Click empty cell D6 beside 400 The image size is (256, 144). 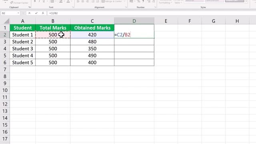(x=134, y=62)
